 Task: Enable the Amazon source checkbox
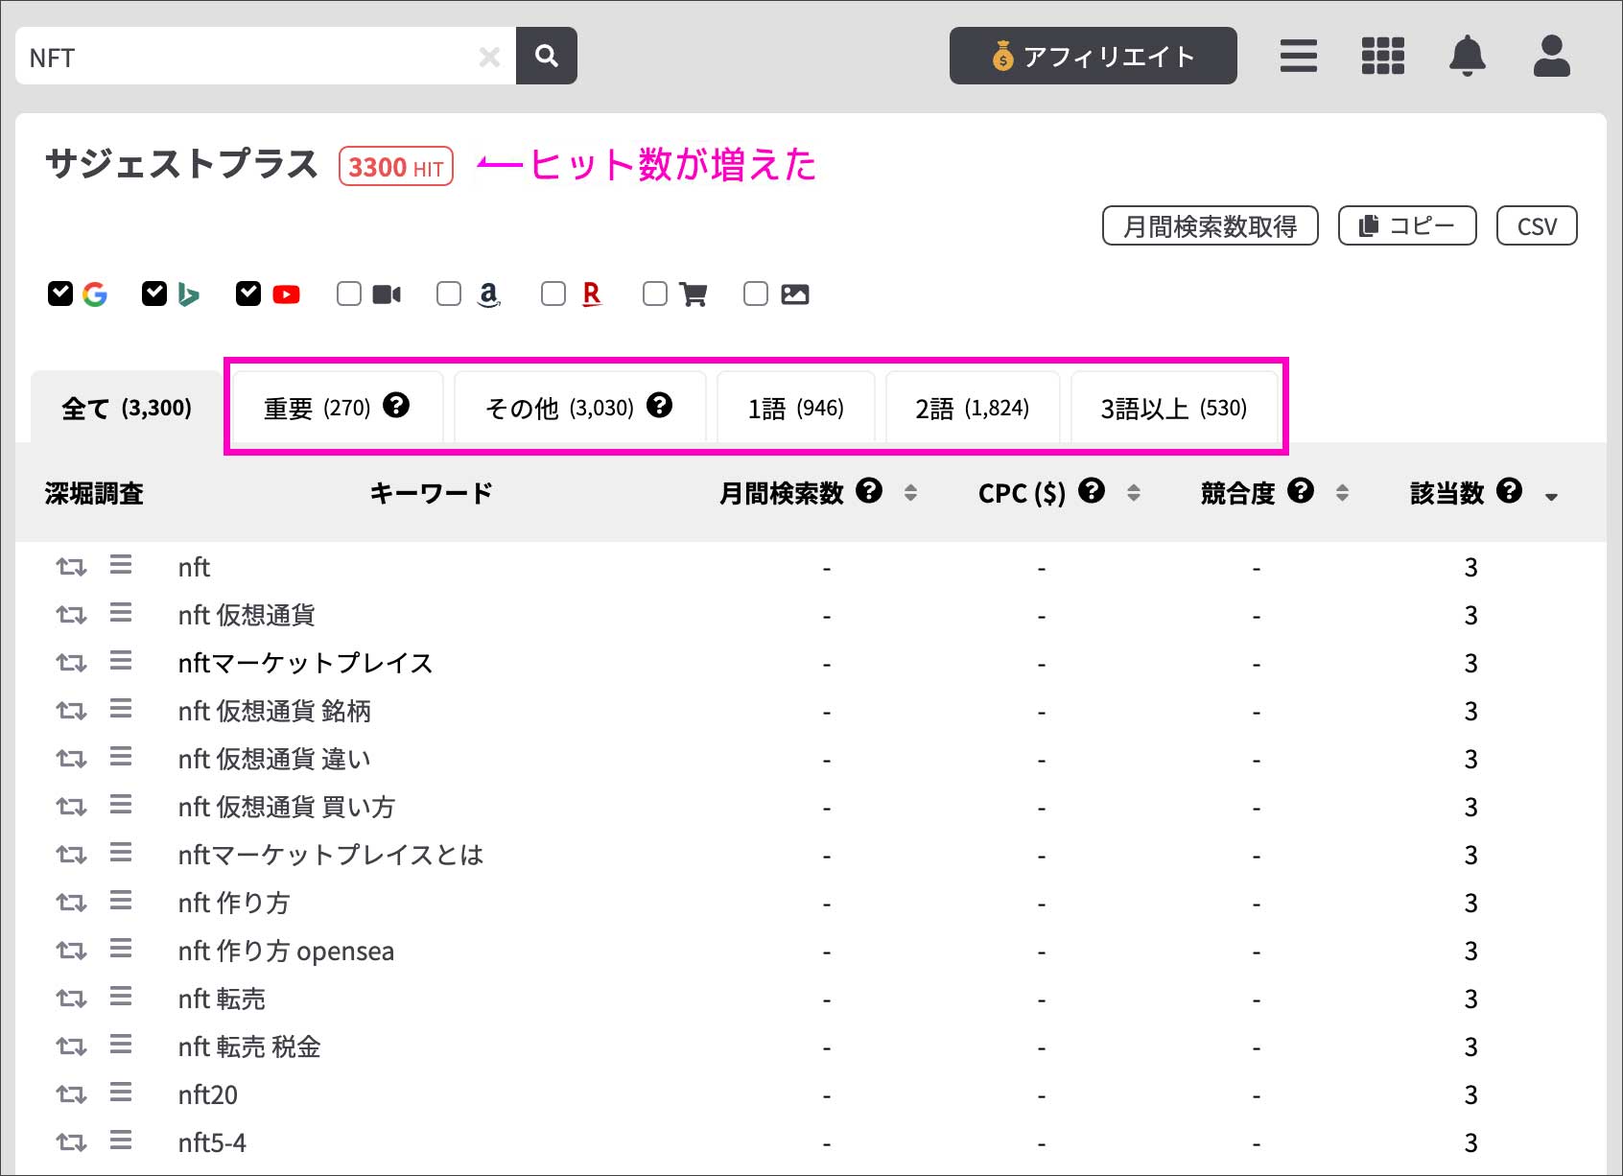449,294
